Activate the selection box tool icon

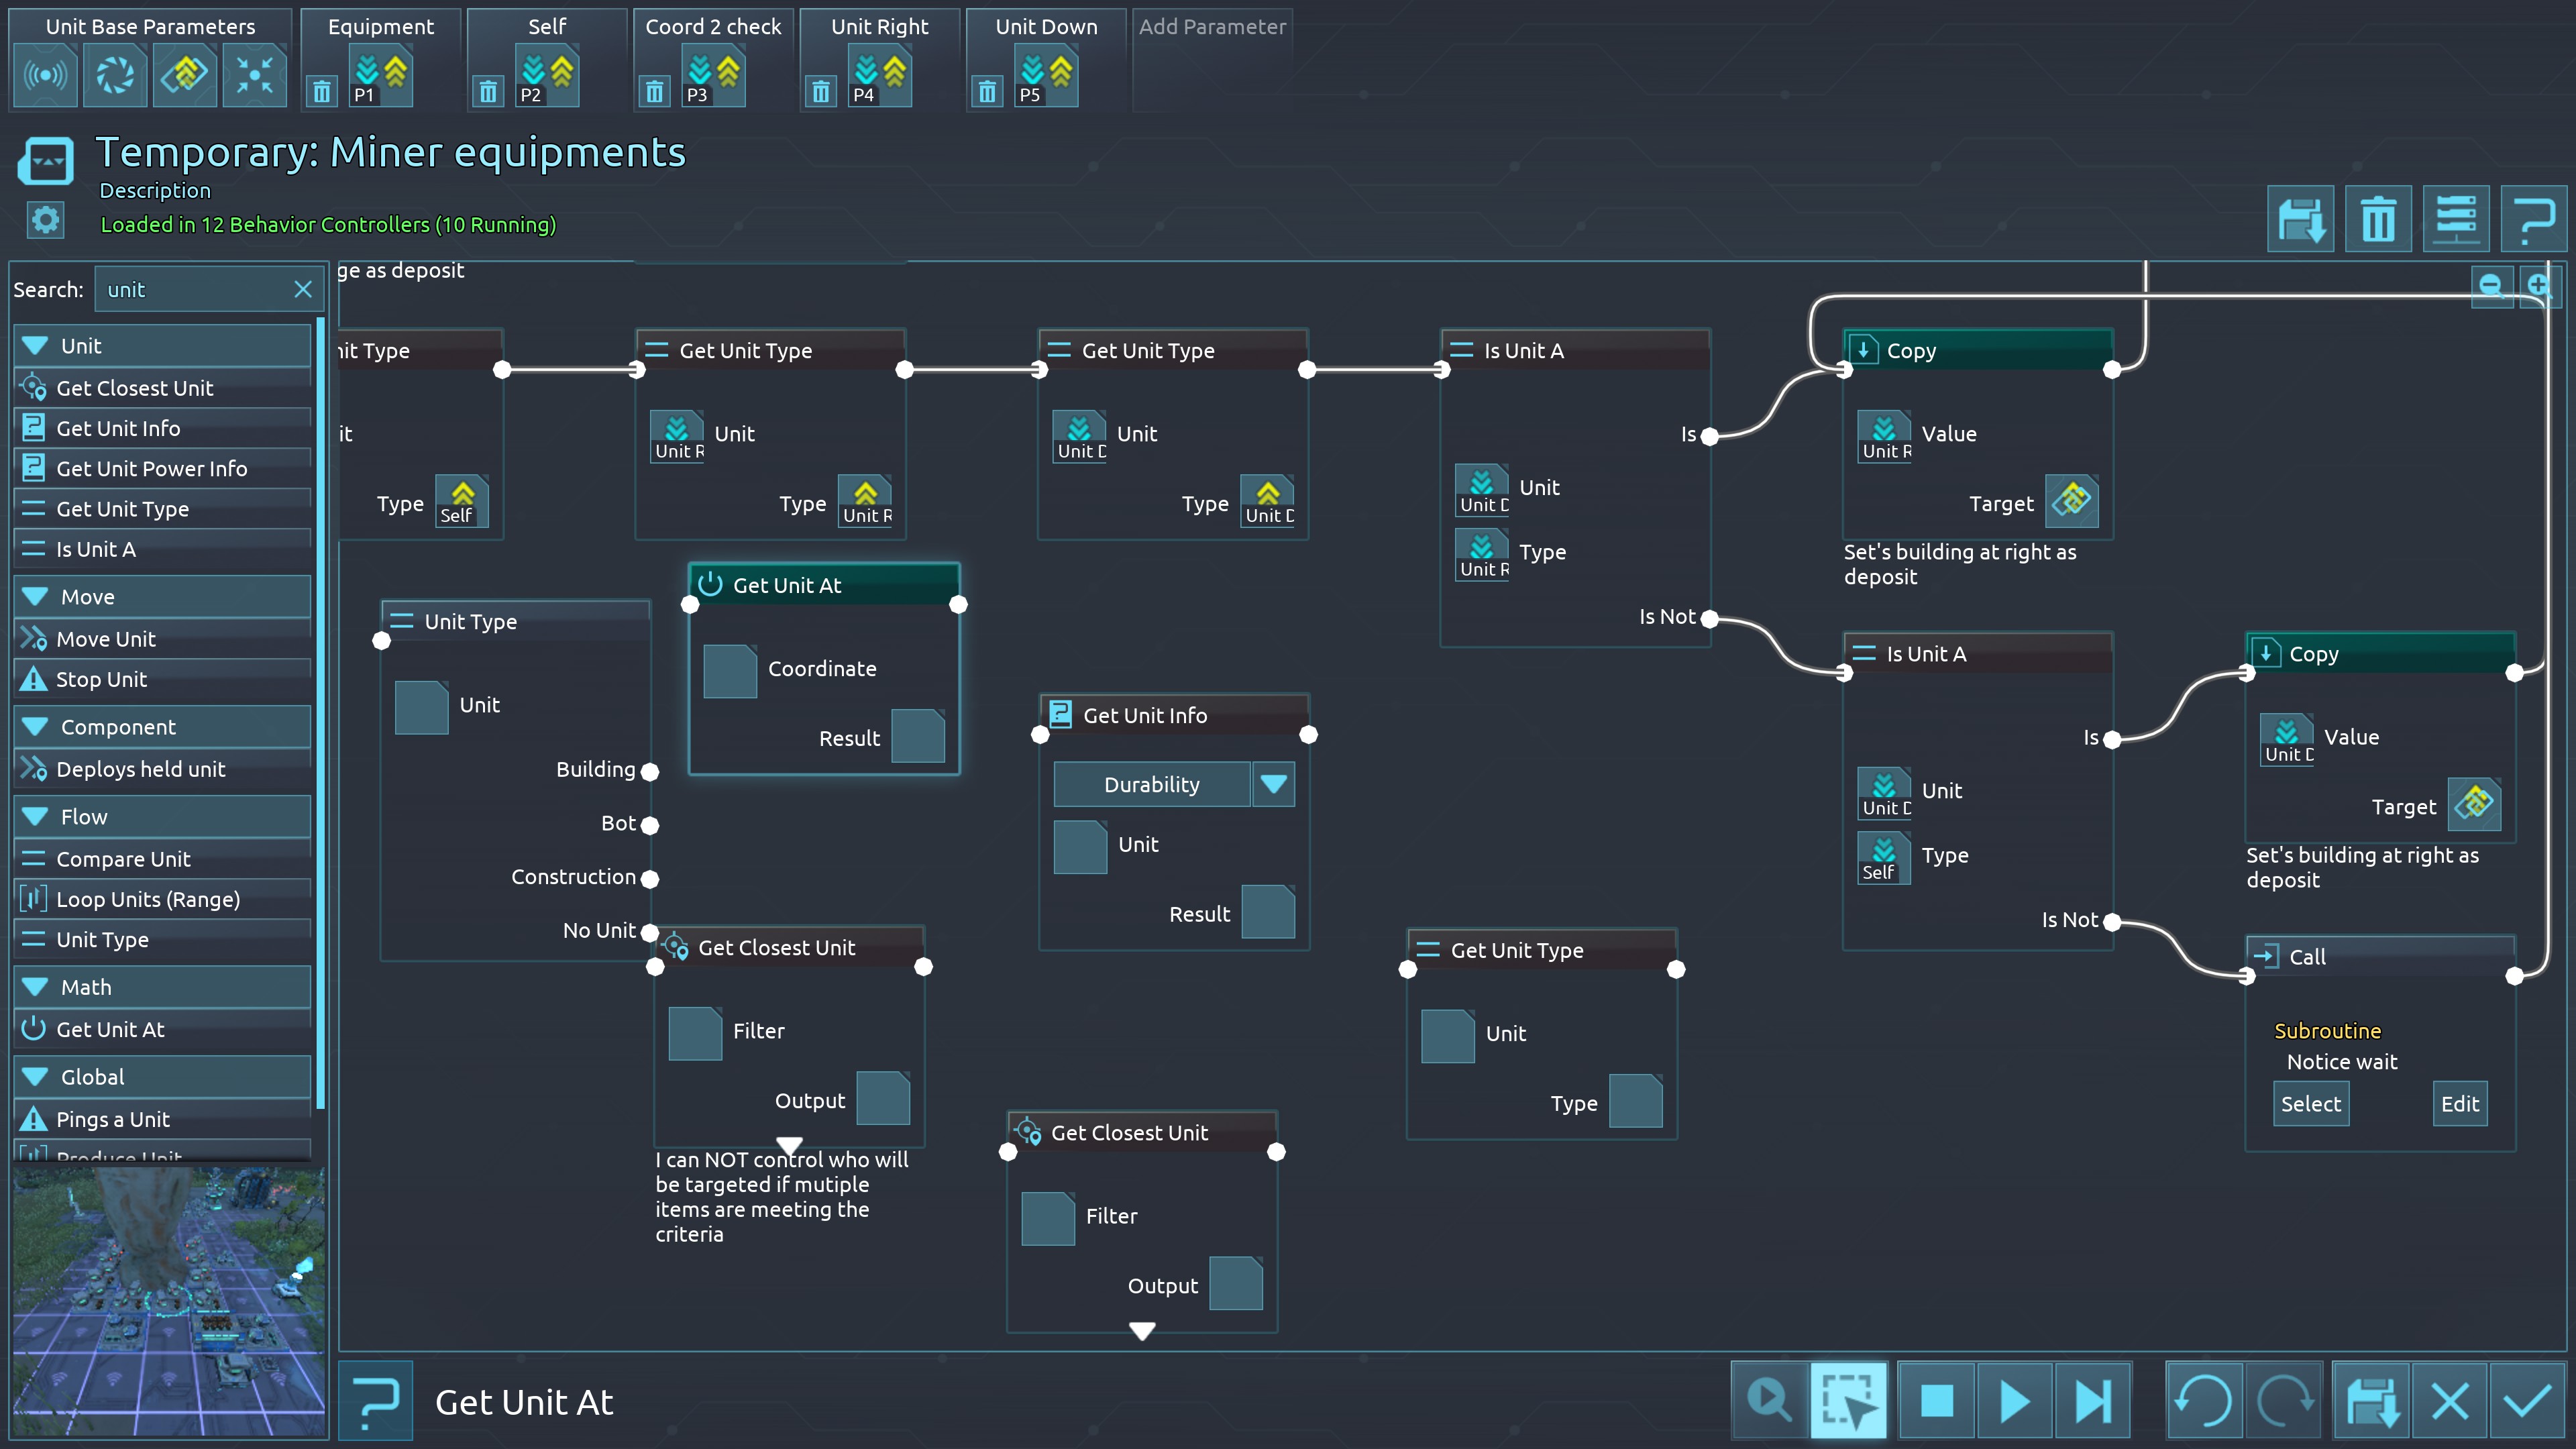pyautogui.click(x=1848, y=1401)
